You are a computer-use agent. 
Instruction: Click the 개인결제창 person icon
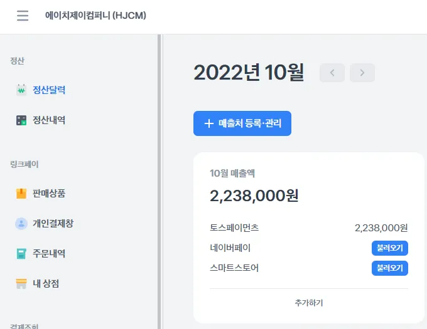pyautogui.click(x=21, y=224)
